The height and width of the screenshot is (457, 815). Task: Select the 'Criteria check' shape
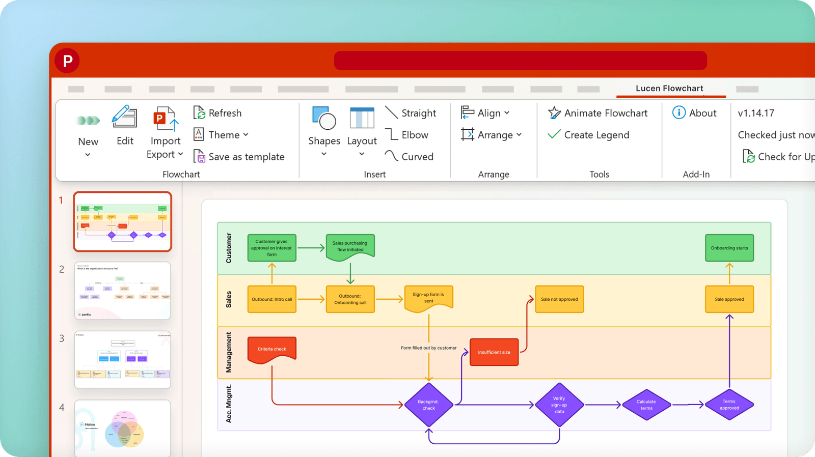pos(272,350)
